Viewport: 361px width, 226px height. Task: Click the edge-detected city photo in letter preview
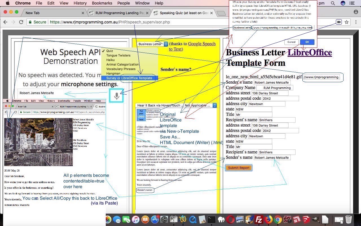tap(38, 142)
